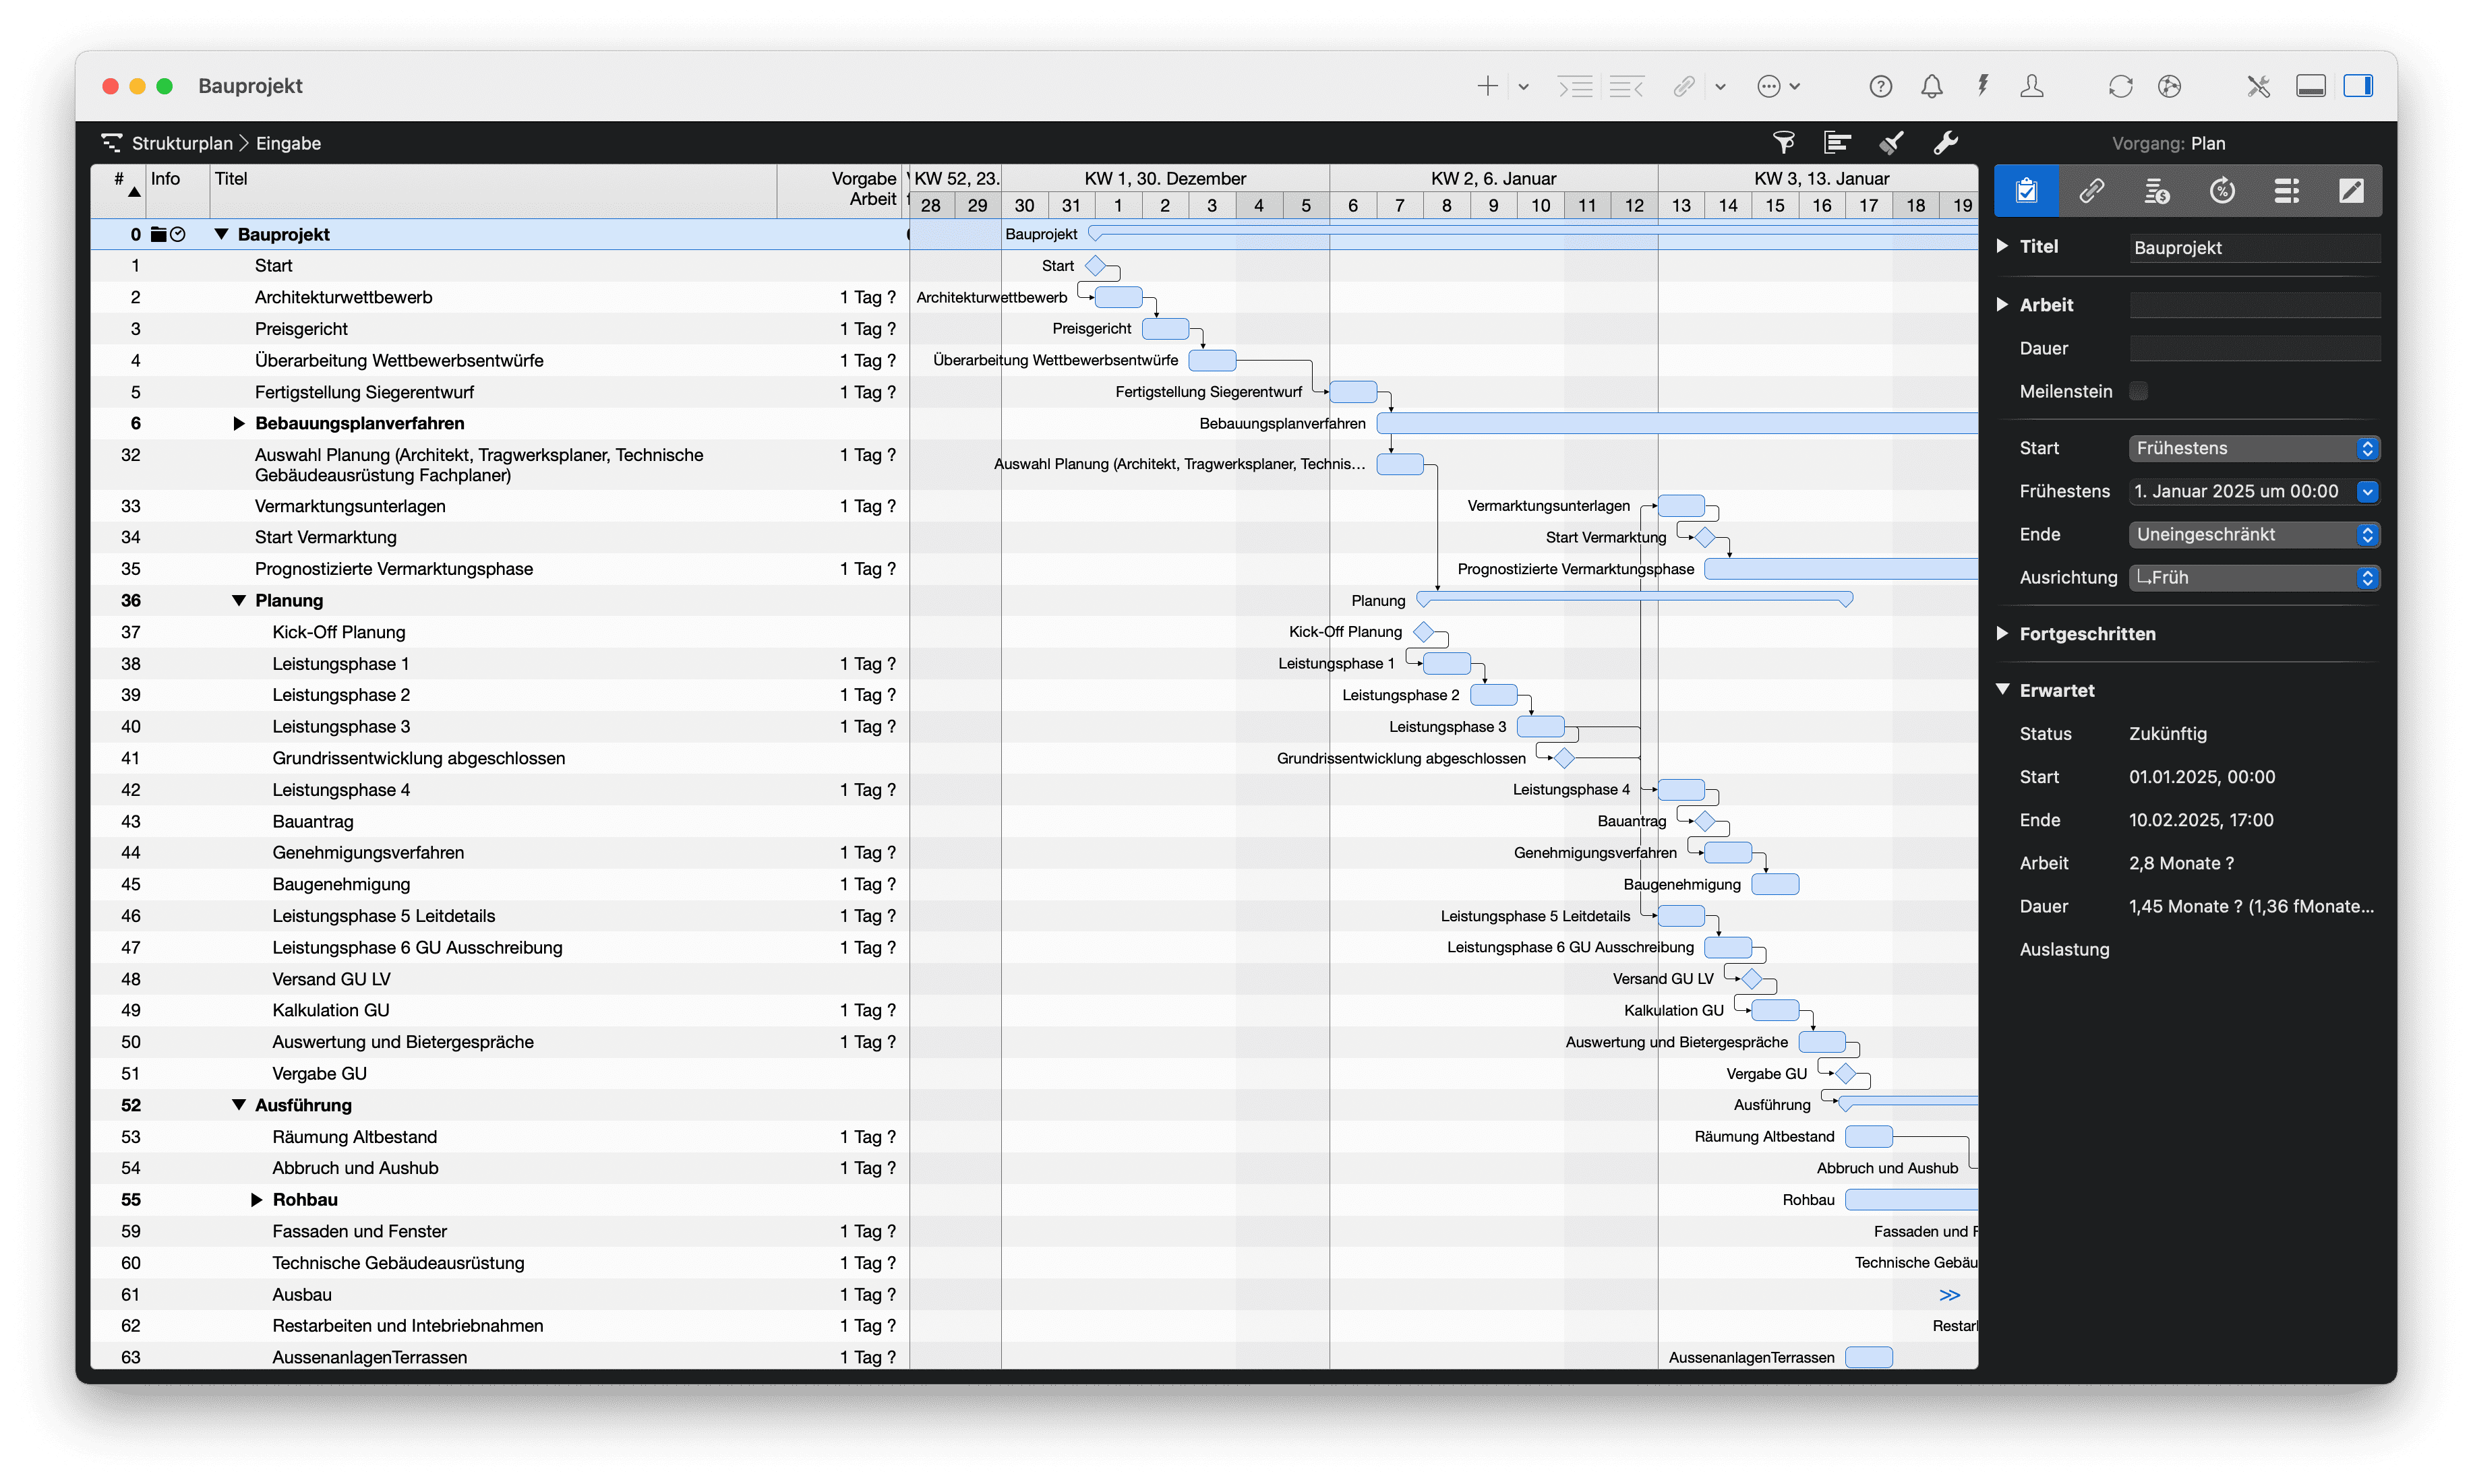
Task: Open the Start Frühestens dropdown
Action: [2254, 448]
